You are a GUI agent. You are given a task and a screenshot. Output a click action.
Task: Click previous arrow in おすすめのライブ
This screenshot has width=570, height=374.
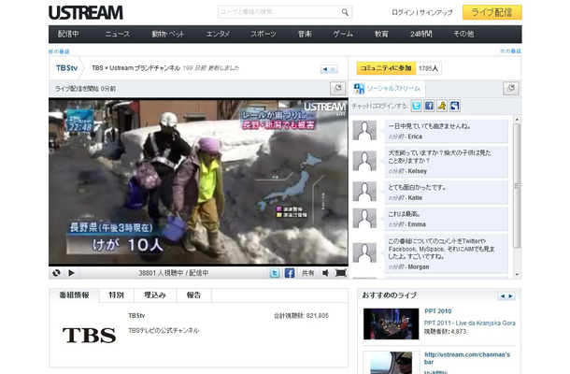click(503, 296)
